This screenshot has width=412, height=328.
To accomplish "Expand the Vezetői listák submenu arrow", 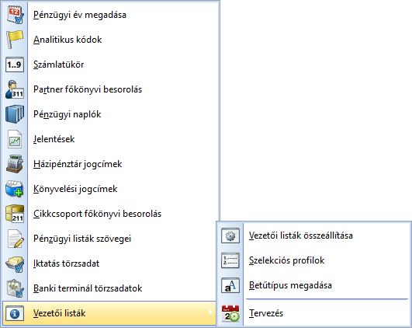I will (211, 312).
